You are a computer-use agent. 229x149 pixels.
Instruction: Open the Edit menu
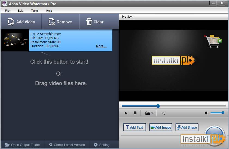pyautogui.click(x=20, y=11)
